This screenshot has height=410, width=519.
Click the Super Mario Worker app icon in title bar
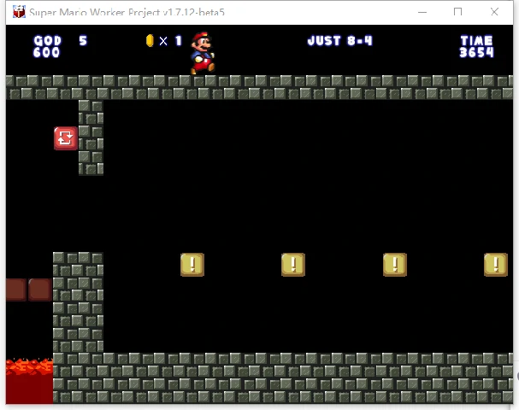pyautogui.click(x=19, y=12)
